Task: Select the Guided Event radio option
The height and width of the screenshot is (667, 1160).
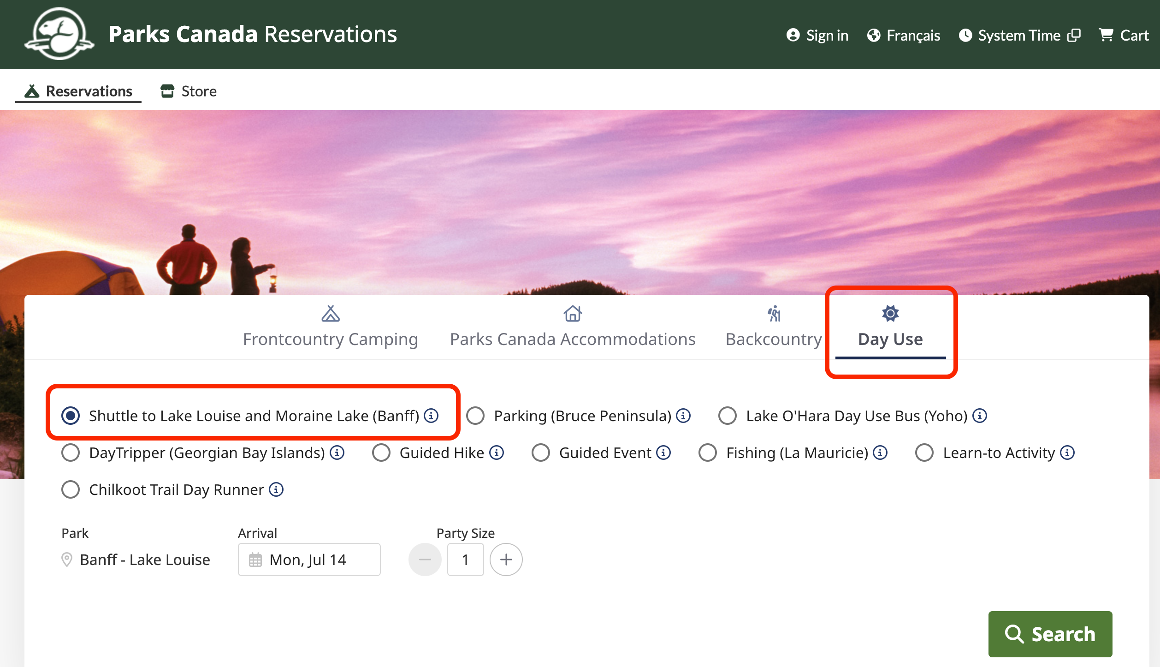Action: click(541, 453)
